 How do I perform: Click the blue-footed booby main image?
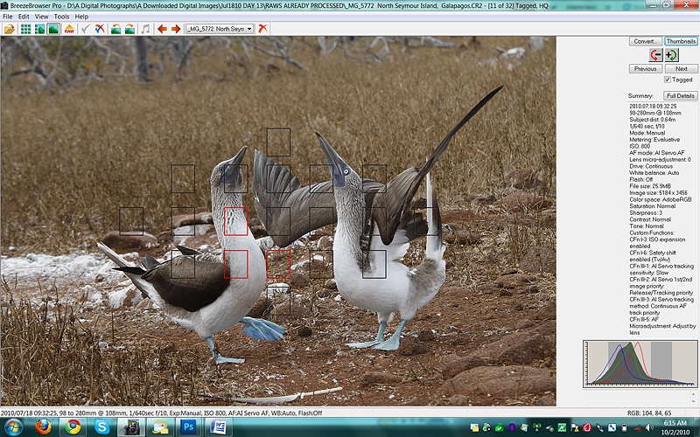click(278, 221)
